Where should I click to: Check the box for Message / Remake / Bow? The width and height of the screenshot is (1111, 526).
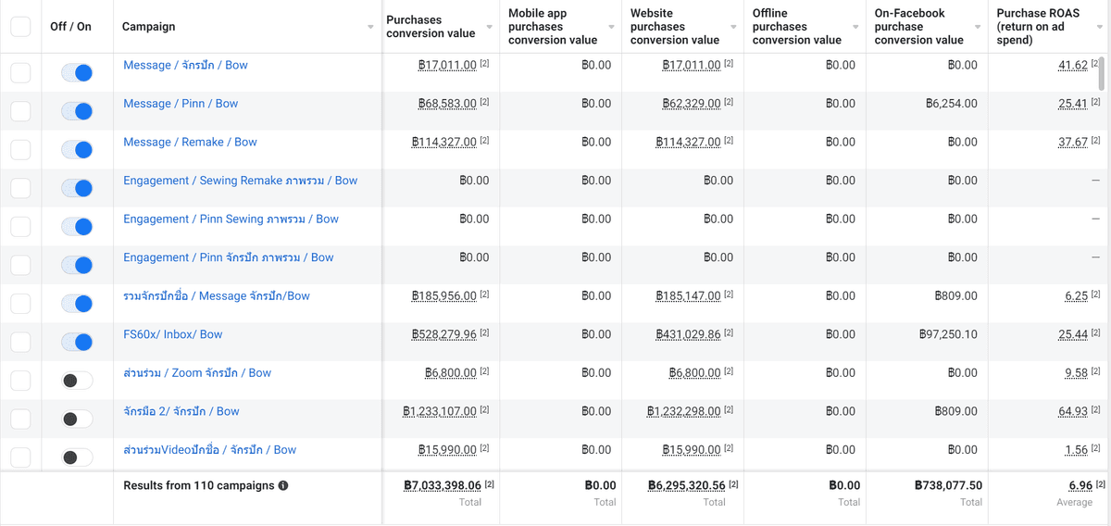tap(20, 150)
